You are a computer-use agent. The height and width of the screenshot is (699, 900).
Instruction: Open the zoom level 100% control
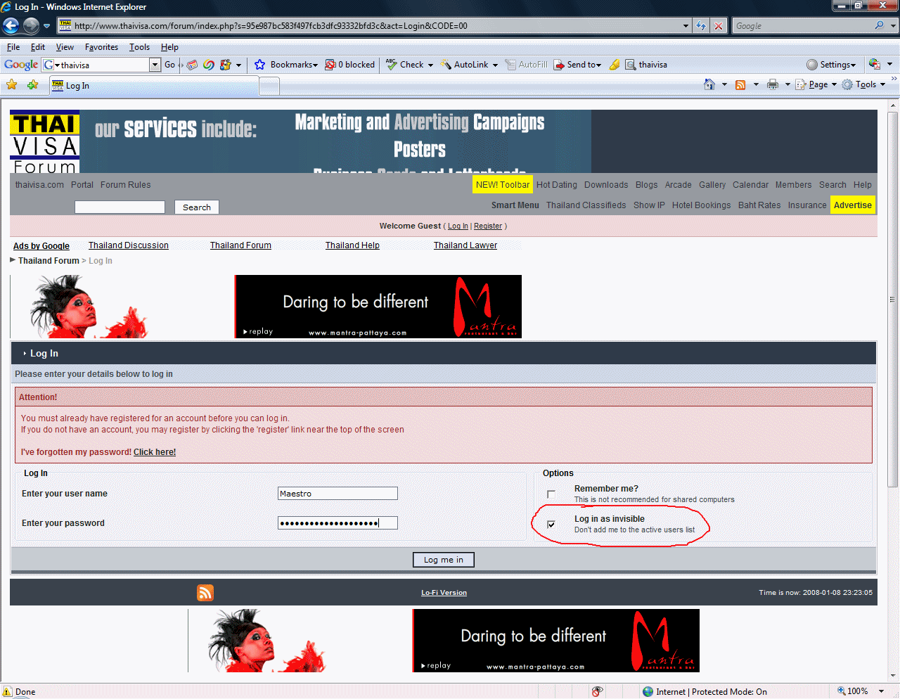[861, 691]
